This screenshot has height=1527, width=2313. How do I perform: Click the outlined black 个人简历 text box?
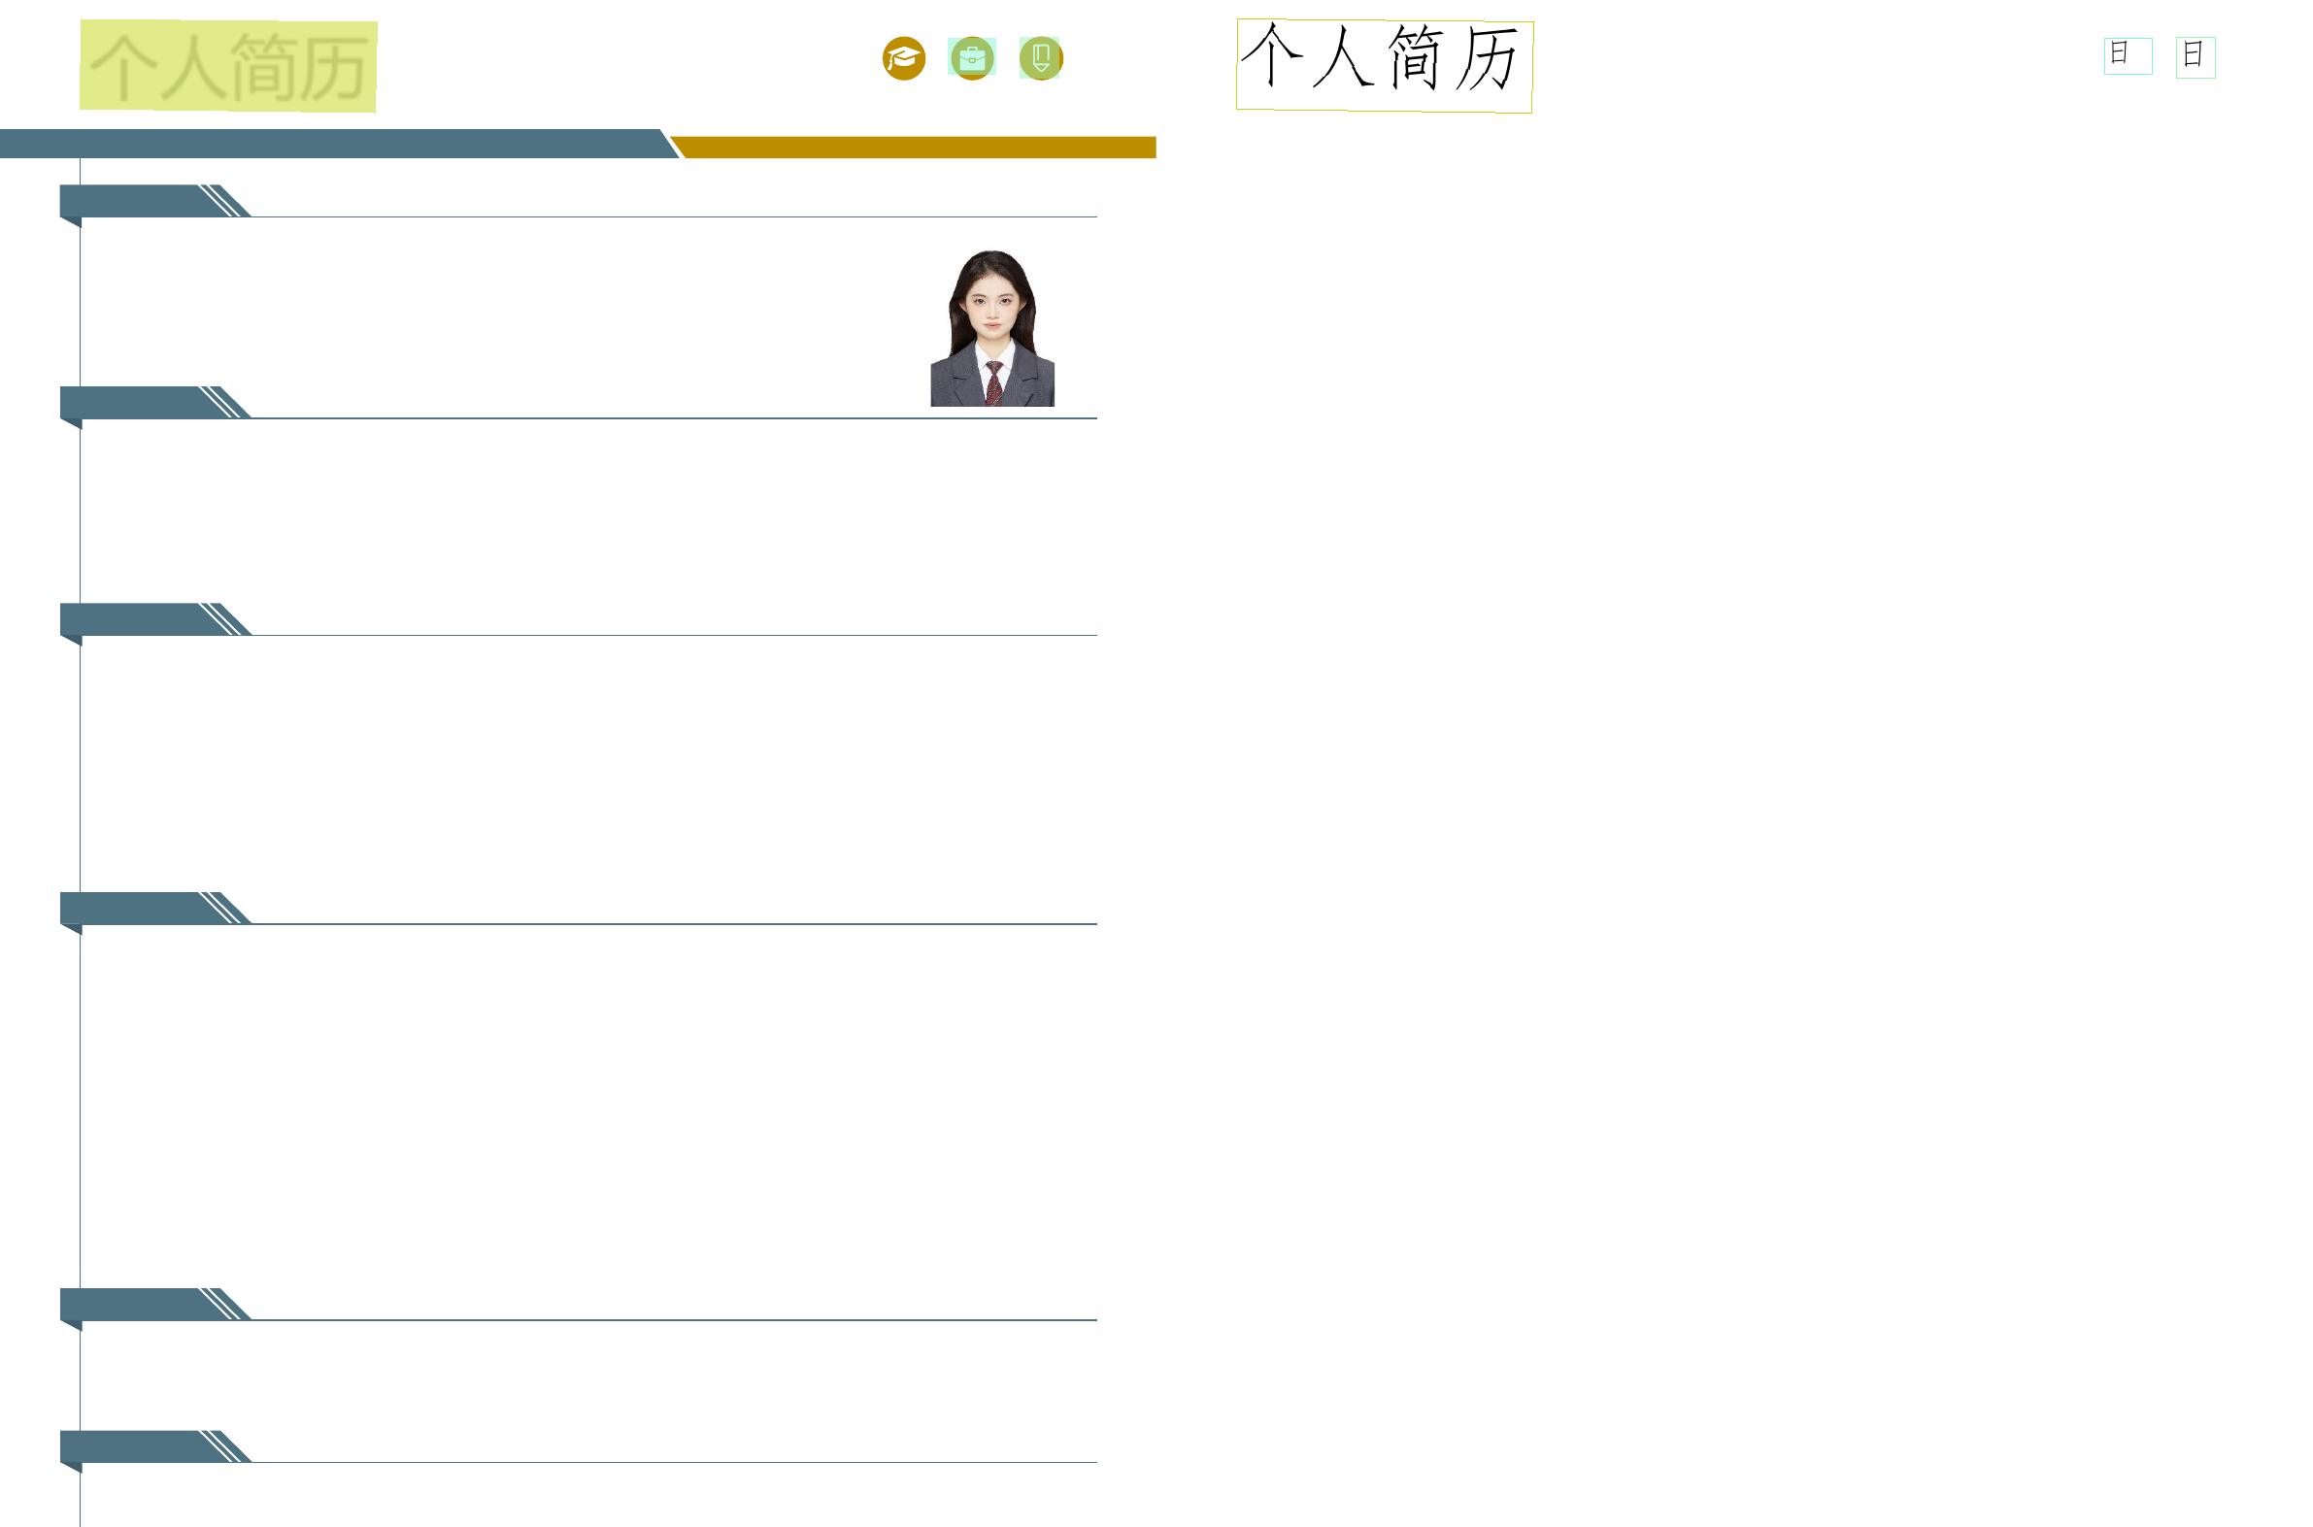pyautogui.click(x=1384, y=66)
